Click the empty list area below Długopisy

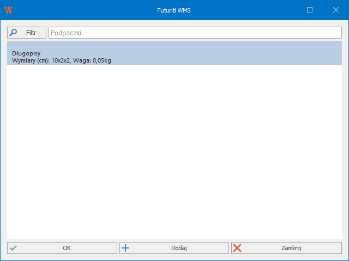174,152
